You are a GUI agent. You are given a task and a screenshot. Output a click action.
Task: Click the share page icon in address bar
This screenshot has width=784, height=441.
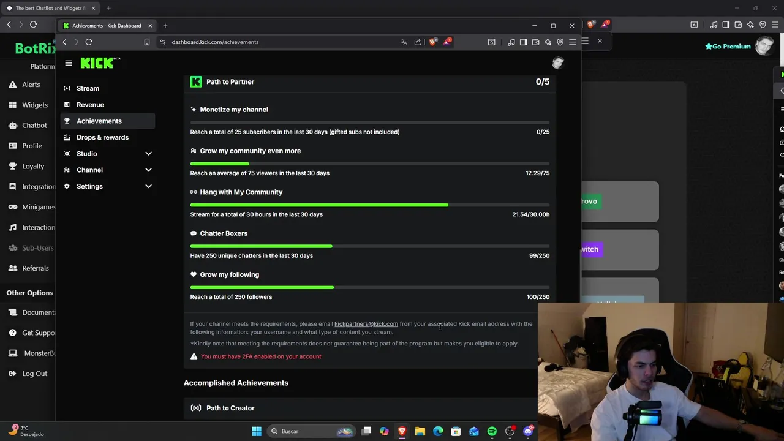click(x=418, y=42)
